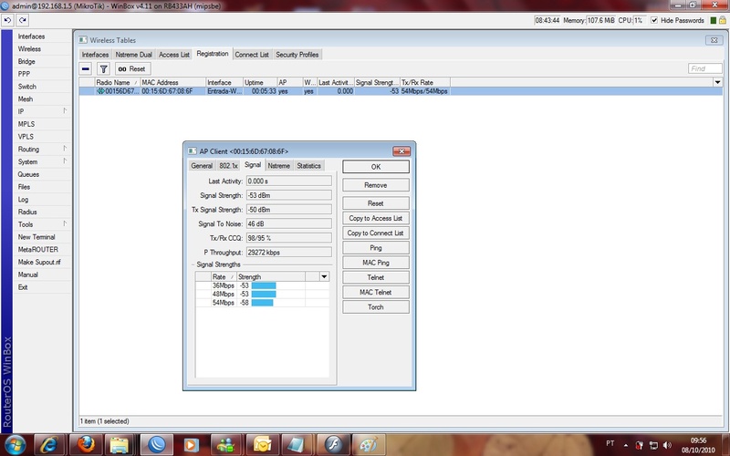Screen dimensions: 730x456
Task: Click the MAC Ping button
Action: point(376,263)
